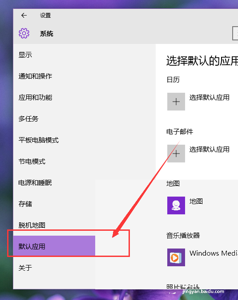This screenshot has width=238, height=300.
Task: Open the 脱机地图 section
Action: [x=32, y=225]
